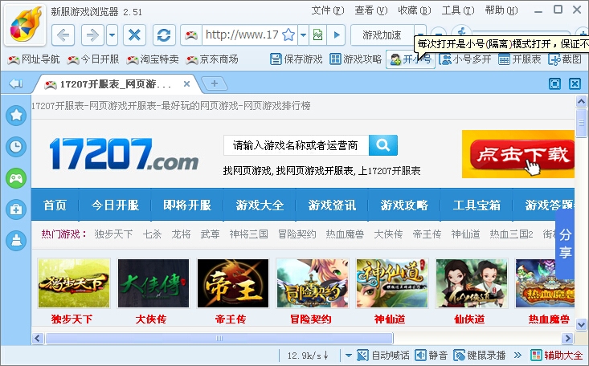
Task: Open the new tab with plus button
Action: pos(214,83)
